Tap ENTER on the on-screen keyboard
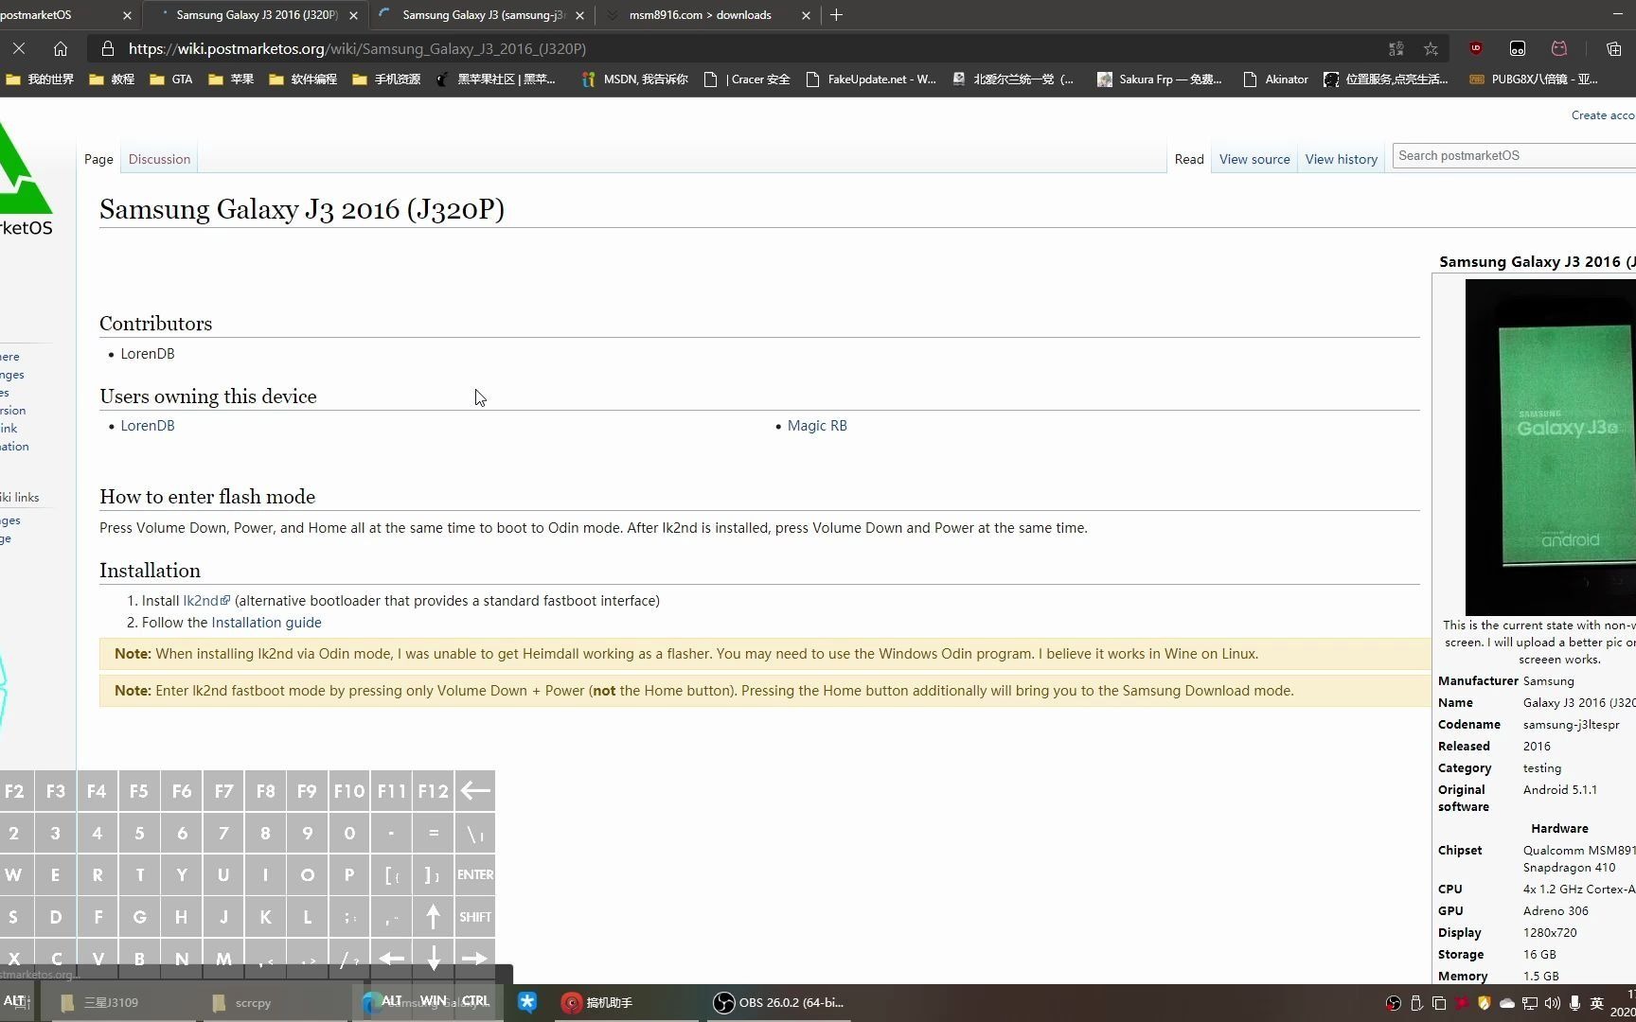 coord(475,874)
